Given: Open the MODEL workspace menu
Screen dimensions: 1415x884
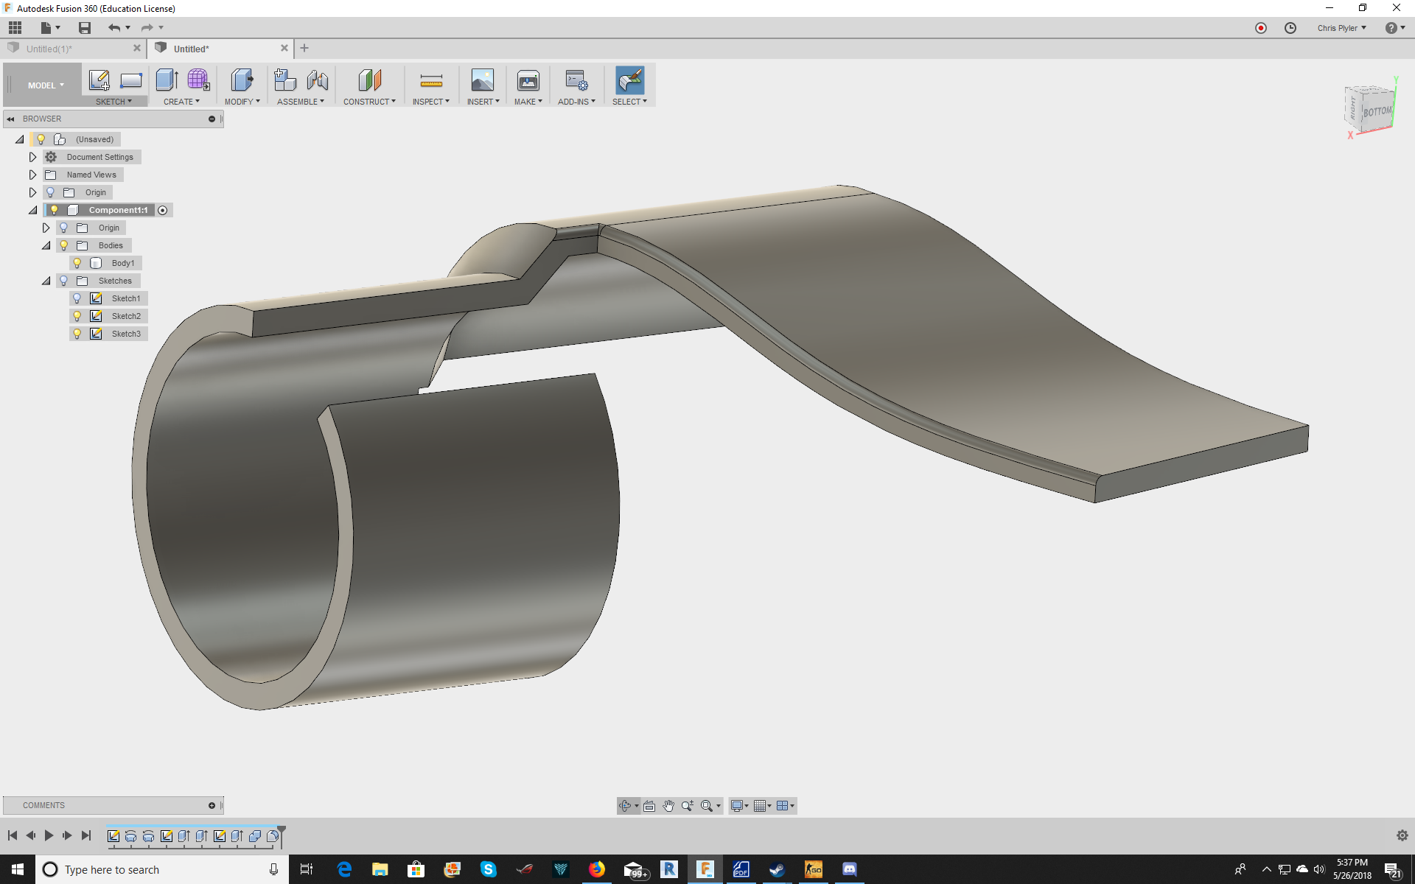Looking at the screenshot, I should (x=43, y=85).
